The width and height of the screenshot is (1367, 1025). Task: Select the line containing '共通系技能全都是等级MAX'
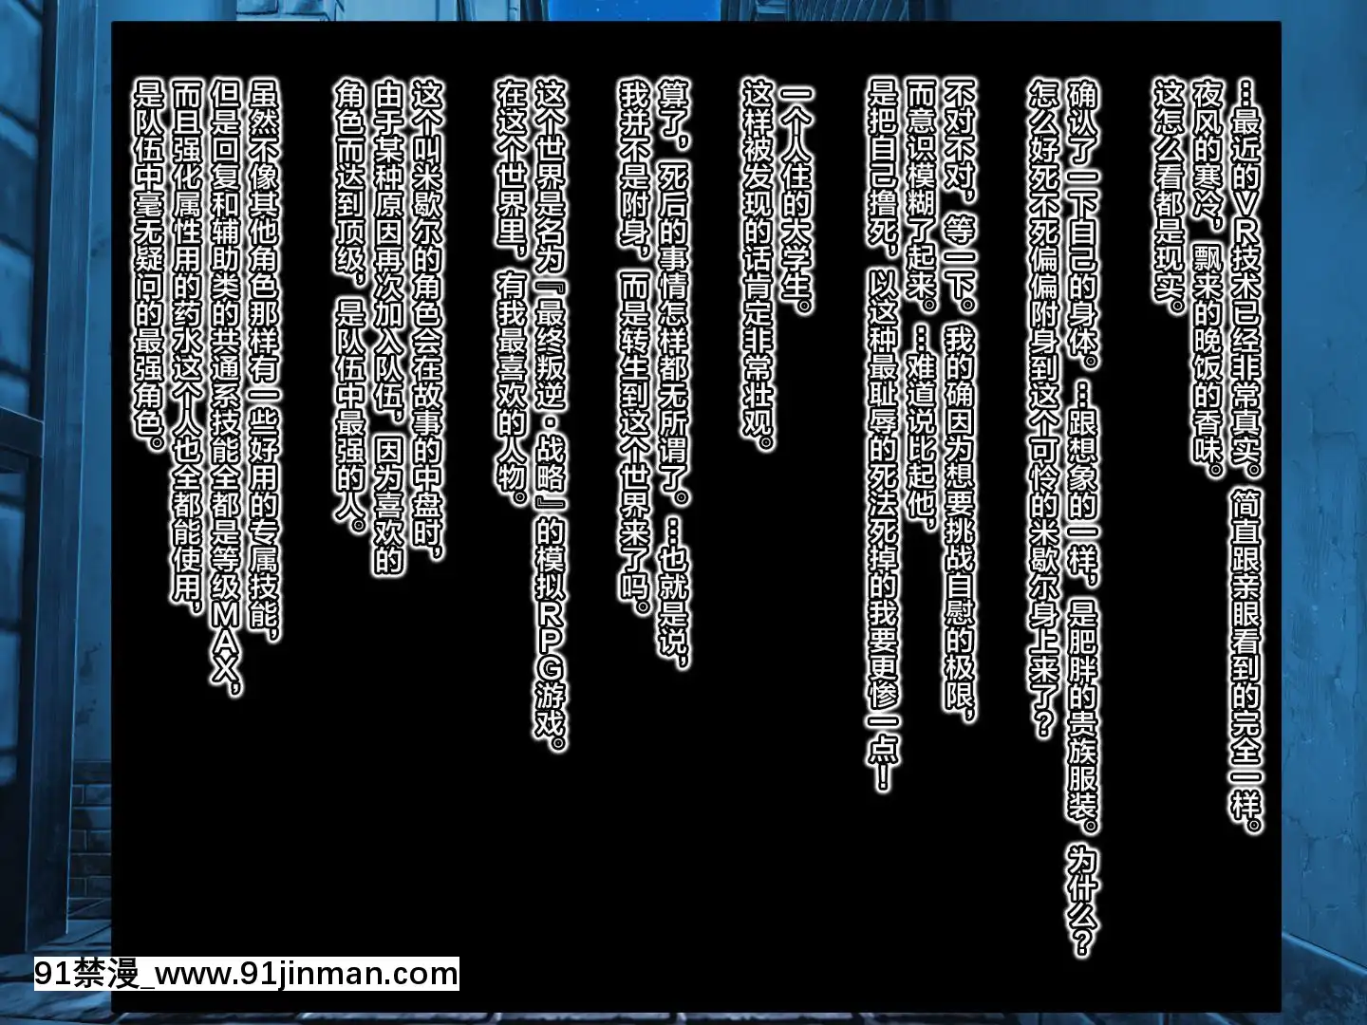coord(226,387)
